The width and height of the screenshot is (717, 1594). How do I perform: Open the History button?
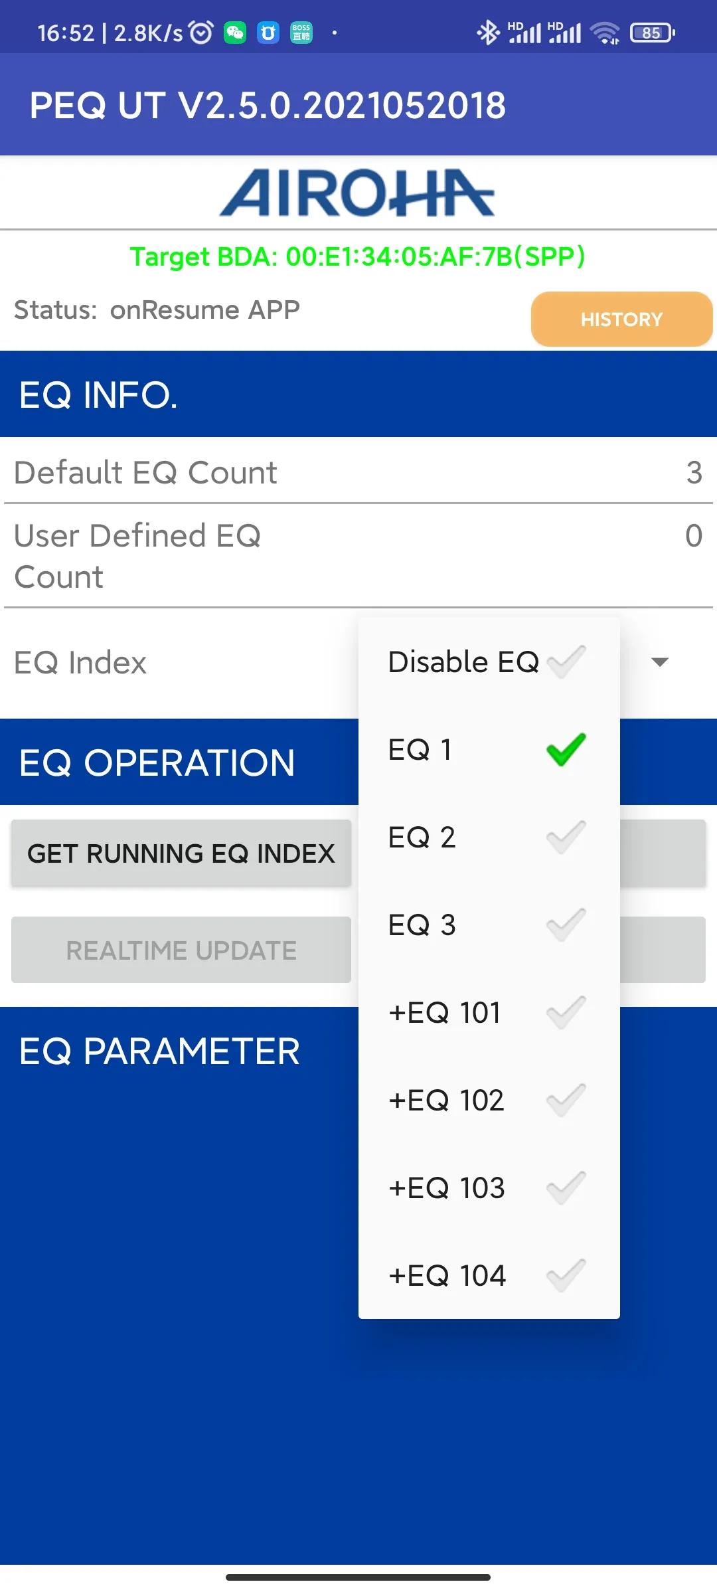click(x=621, y=319)
